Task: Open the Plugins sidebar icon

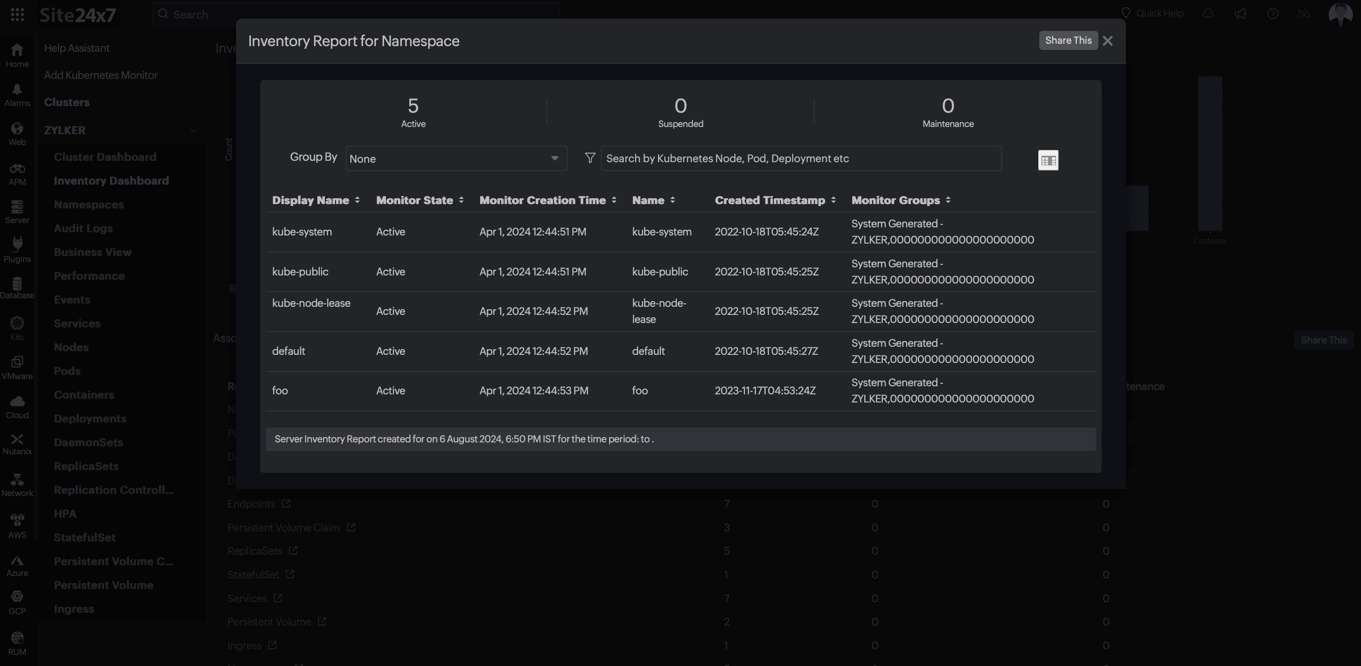Action: (x=17, y=250)
